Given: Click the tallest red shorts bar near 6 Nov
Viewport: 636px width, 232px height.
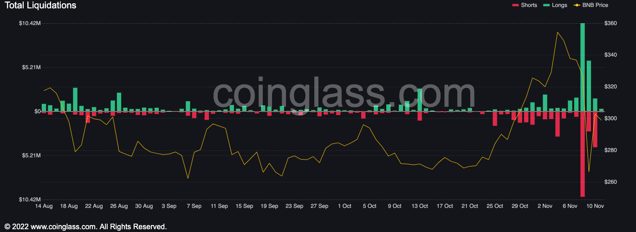Looking at the screenshot, I should tap(582, 154).
